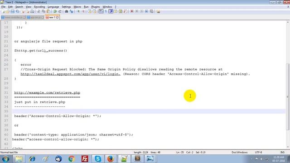Viewport: 290px width, 163px height.
Task: Click line 36 header('Access-Control-Allow-Origin: *') text
Action: [x=58, y=116]
